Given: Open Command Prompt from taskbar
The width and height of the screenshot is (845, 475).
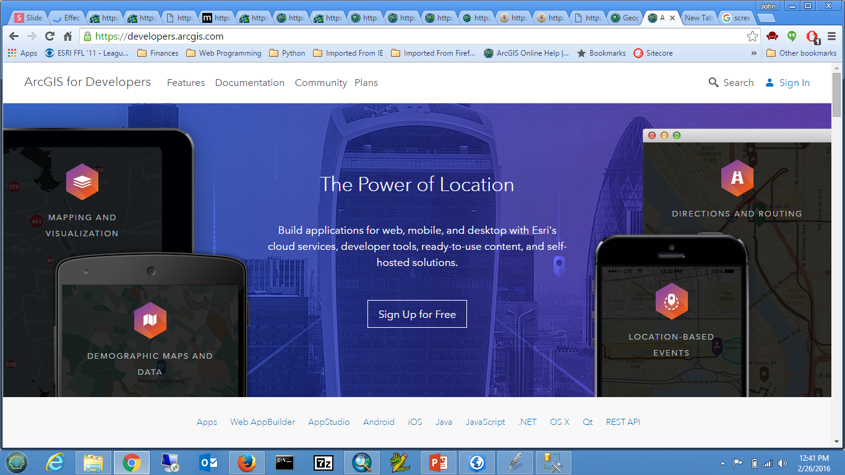Looking at the screenshot, I should (285, 462).
